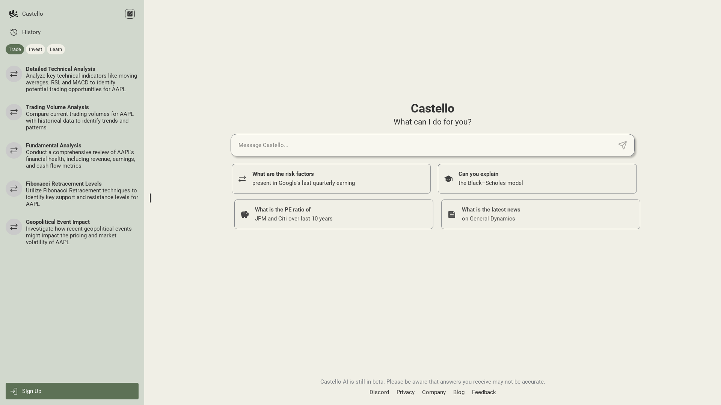Click the Message Castello input field

(413, 145)
